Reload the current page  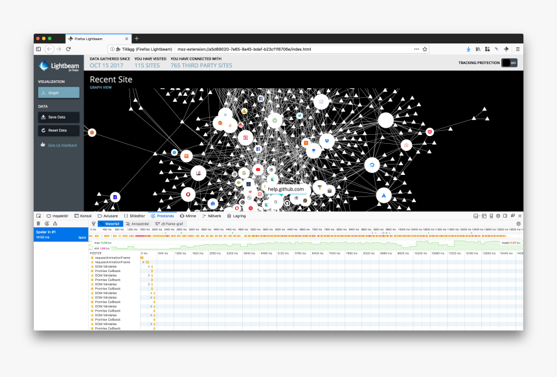point(68,49)
